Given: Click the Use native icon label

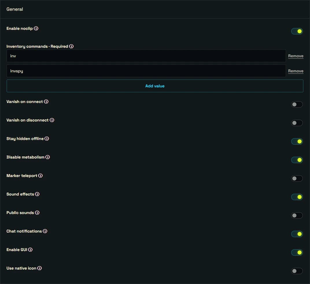Looking at the screenshot, I should (x=21, y=268).
